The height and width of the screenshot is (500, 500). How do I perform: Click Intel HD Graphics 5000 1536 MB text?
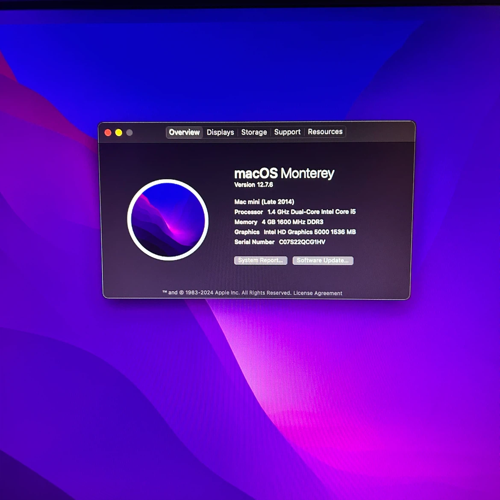click(310, 232)
